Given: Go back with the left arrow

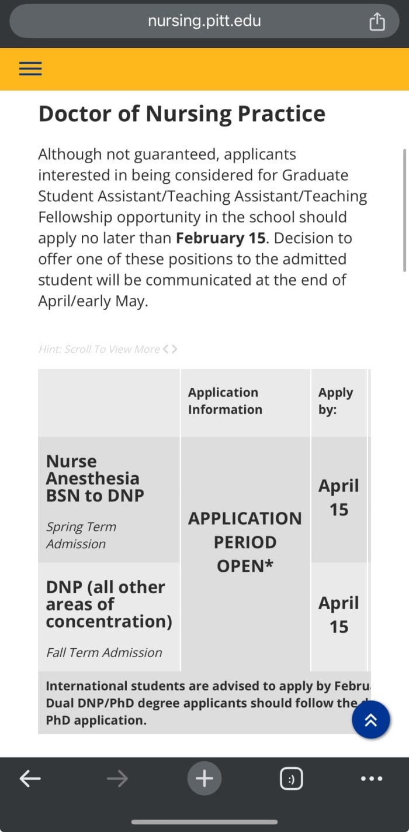Looking at the screenshot, I should [30, 778].
